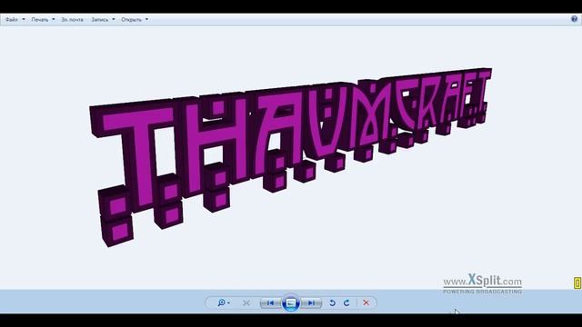Delete image with the red X
This screenshot has height=327, width=582.
coord(366,302)
